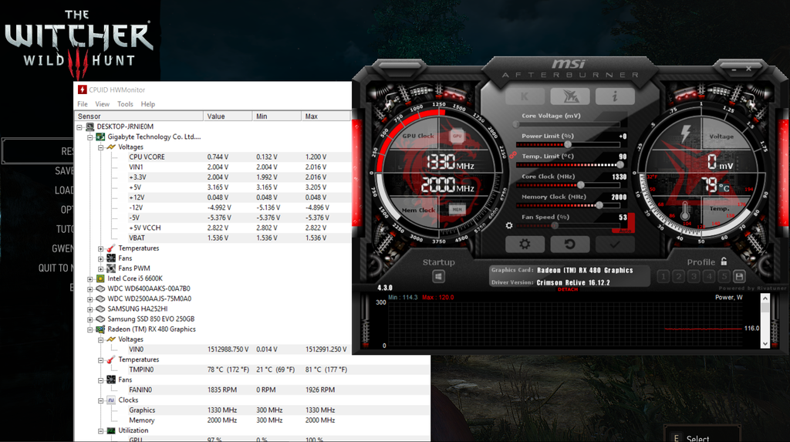Open Afterburner information i button
Viewport: 790px width, 442px height.
(x=615, y=96)
